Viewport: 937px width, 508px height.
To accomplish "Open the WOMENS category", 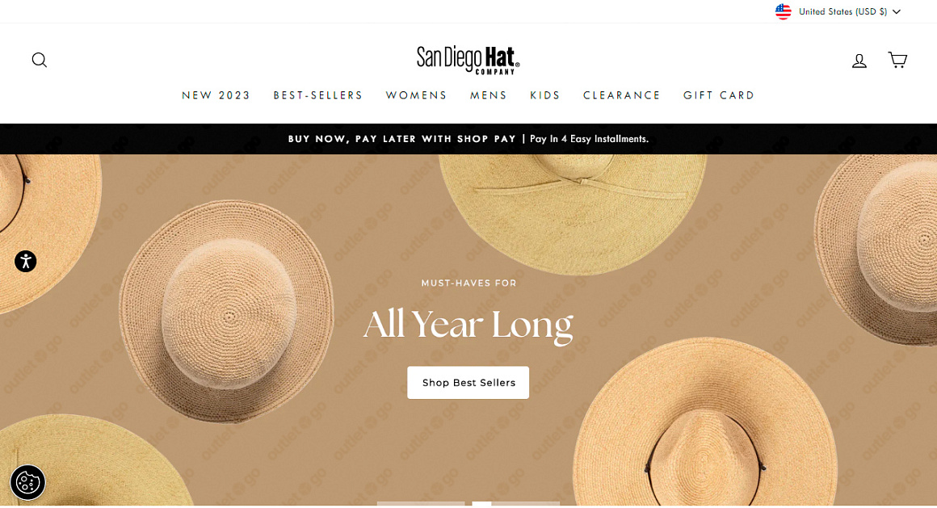I will coord(416,95).
